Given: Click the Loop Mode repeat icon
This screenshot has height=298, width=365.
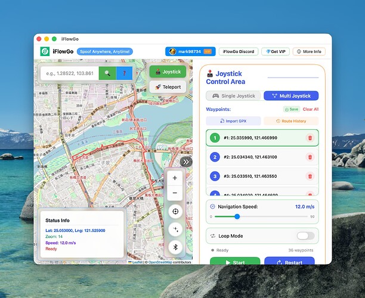Looking at the screenshot, I should click(x=213, y=236).
